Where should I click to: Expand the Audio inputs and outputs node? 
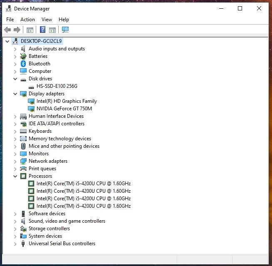point(15,49)
